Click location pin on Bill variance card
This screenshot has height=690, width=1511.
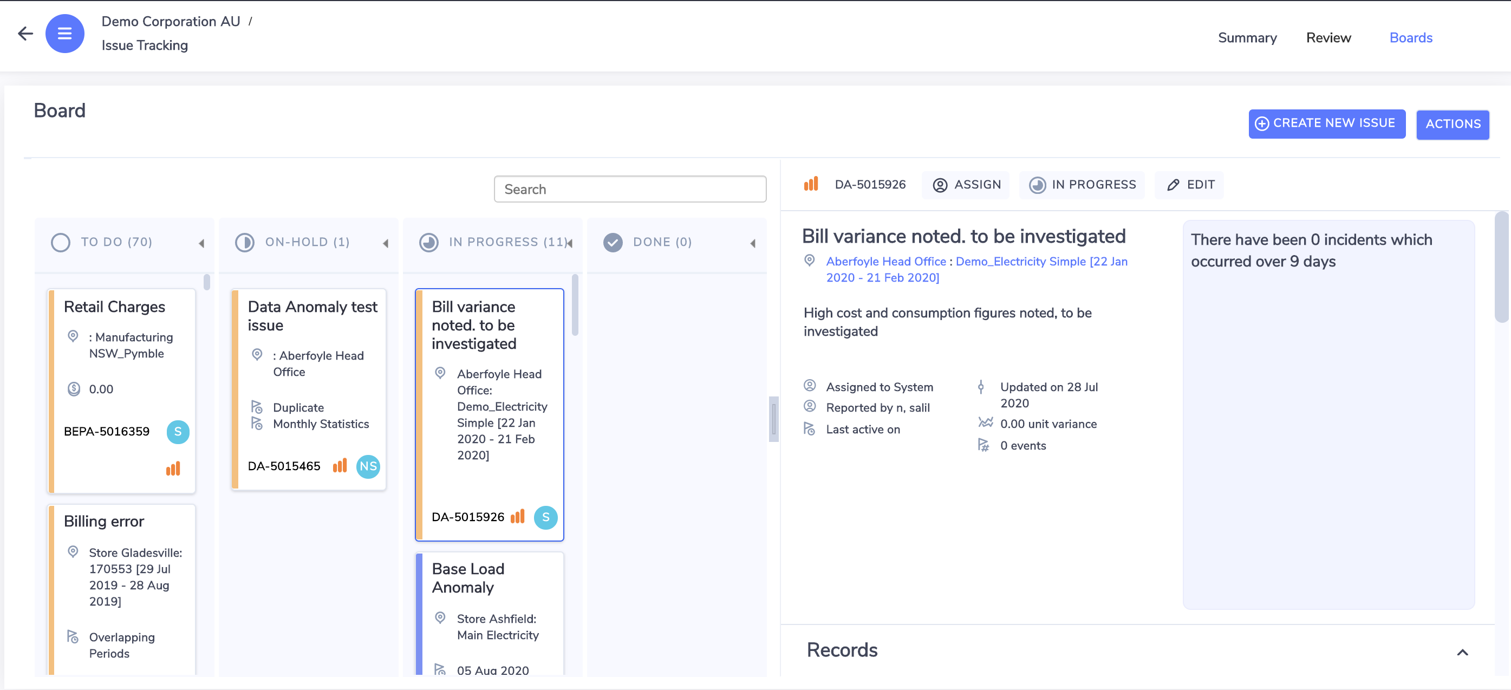coord(440,373)
